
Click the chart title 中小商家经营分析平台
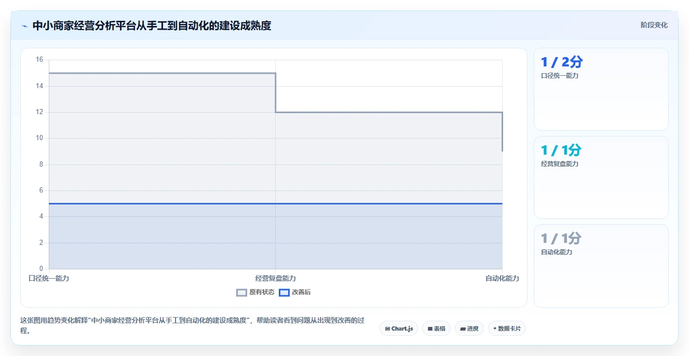click(152, 25)
